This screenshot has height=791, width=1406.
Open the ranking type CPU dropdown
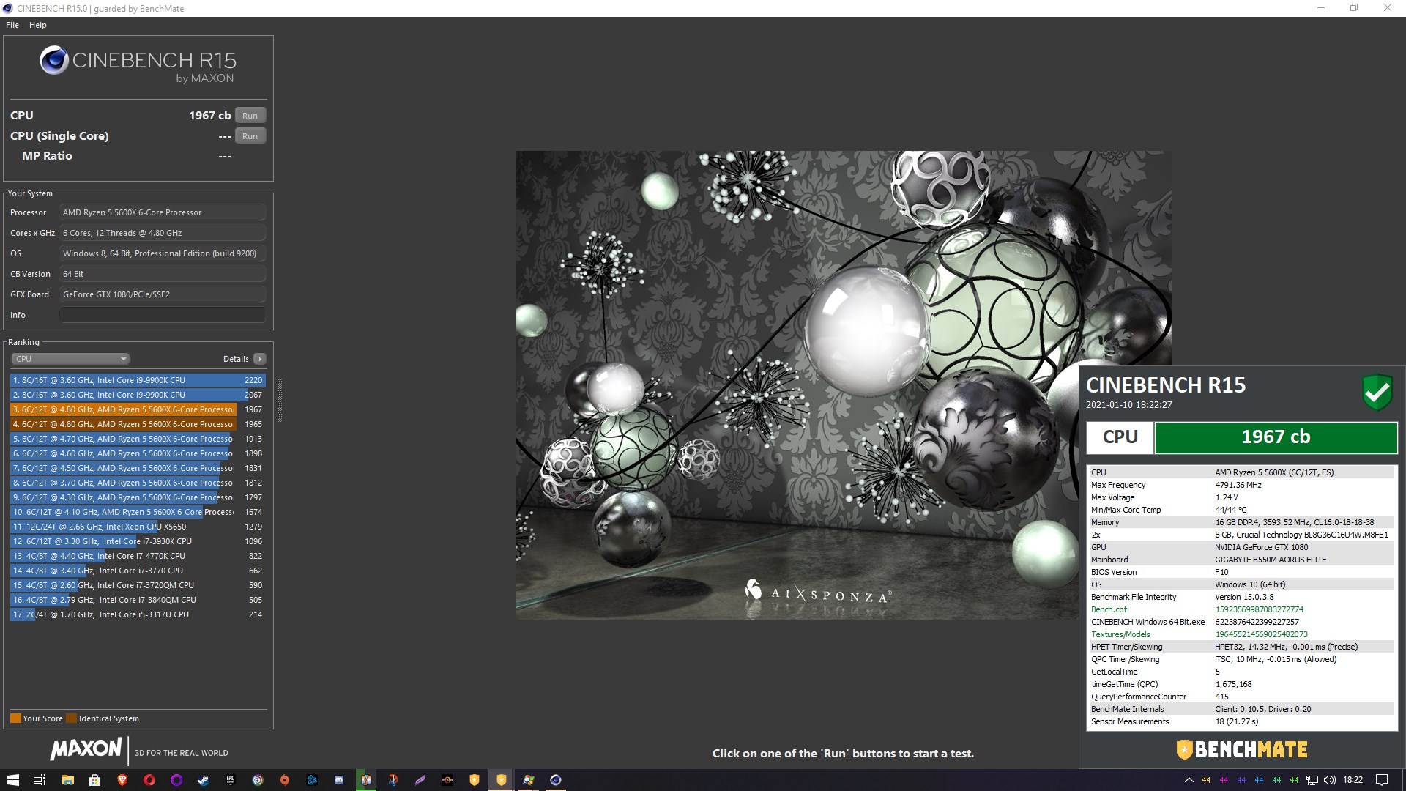point(70,359)
